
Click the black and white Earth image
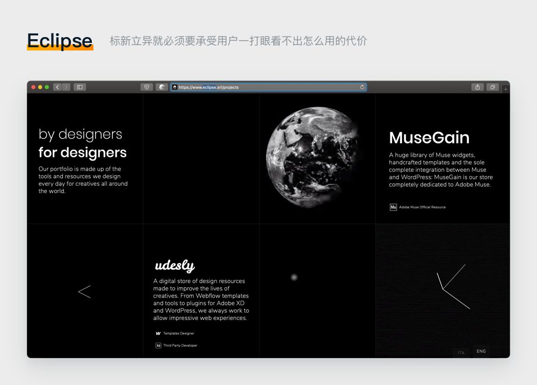313,157
